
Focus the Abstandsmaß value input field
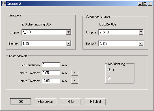pos(51,65)
